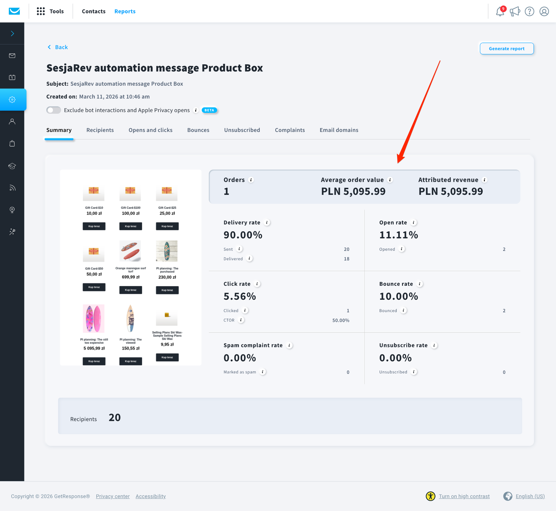Click info icon next to Bounce rate
This screenshot has width=556, height=511.
(420, 284)
